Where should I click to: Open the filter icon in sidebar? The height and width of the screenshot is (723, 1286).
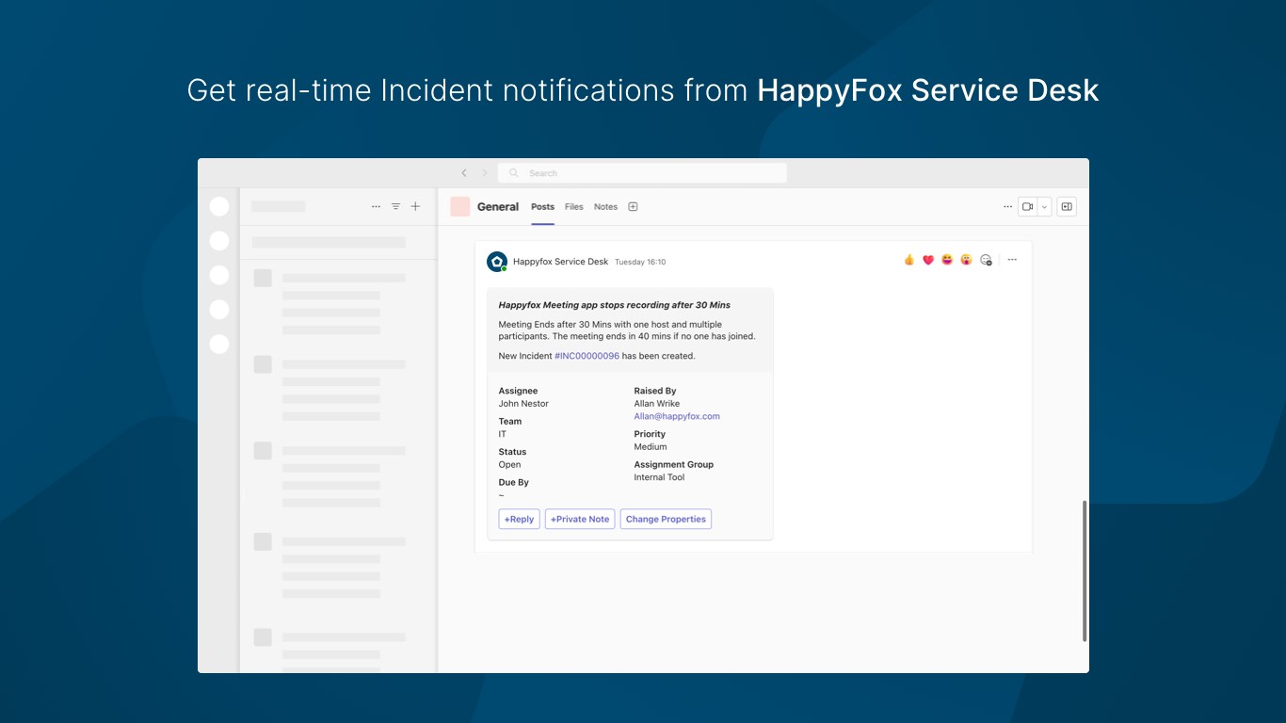pos(395,206)
